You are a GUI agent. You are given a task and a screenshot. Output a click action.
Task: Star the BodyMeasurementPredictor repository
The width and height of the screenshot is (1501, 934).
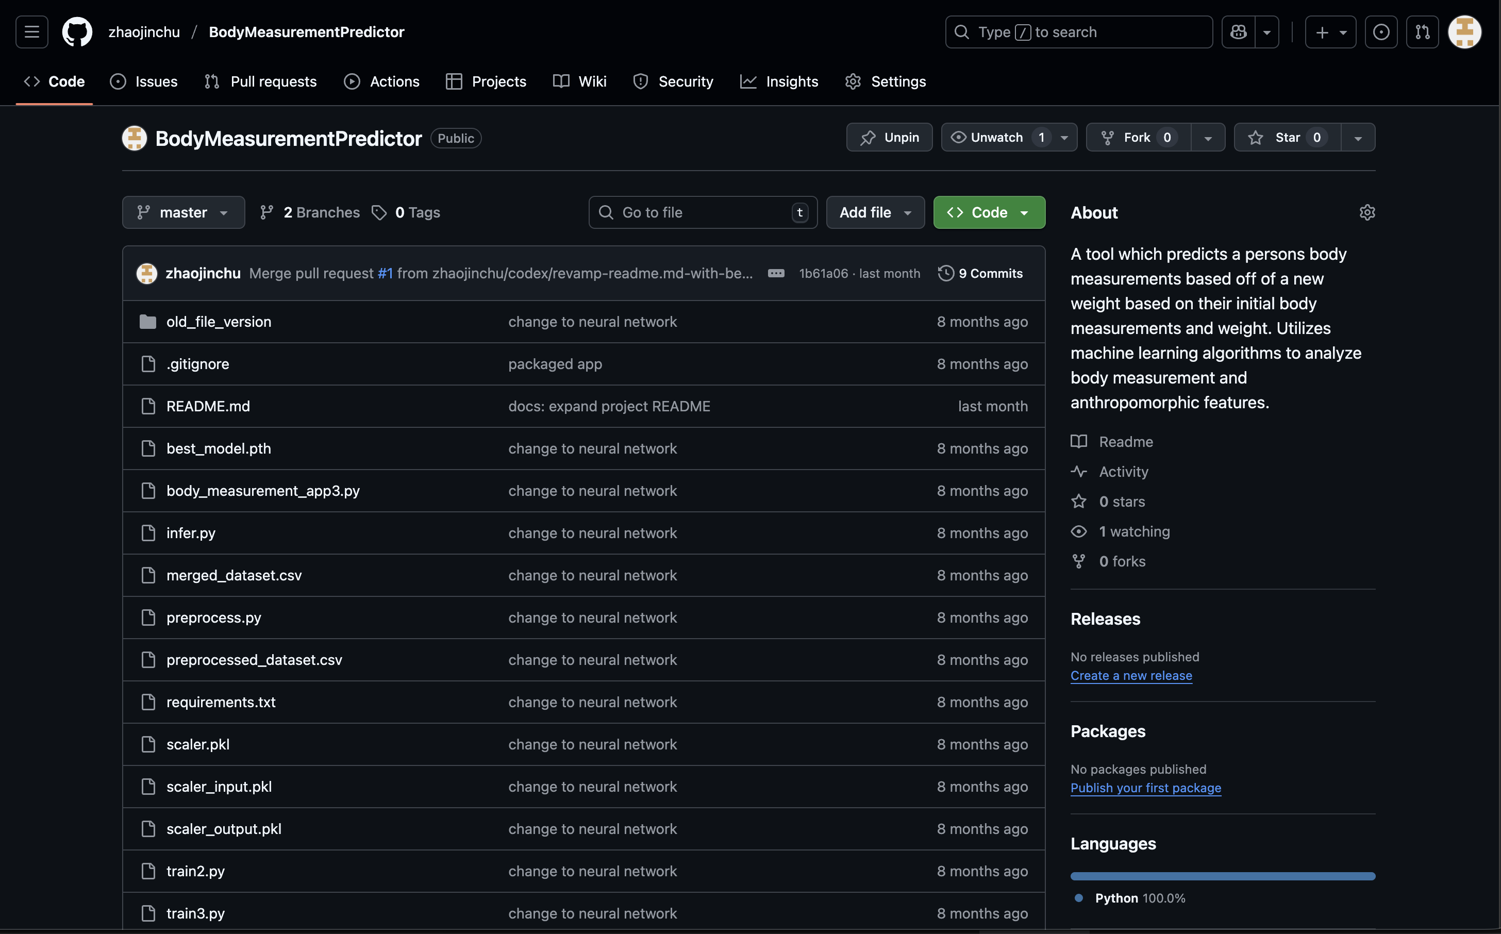tap(1287, 137)
